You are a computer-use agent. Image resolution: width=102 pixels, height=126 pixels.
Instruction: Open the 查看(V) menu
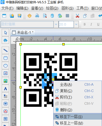point(37,8)
